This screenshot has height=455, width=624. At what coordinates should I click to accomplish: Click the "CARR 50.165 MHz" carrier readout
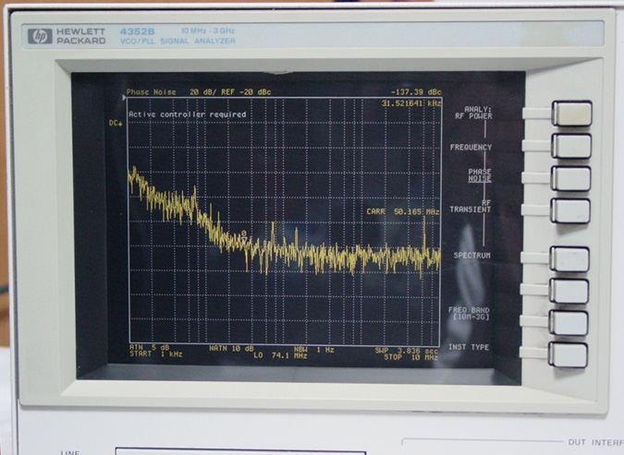403,211
